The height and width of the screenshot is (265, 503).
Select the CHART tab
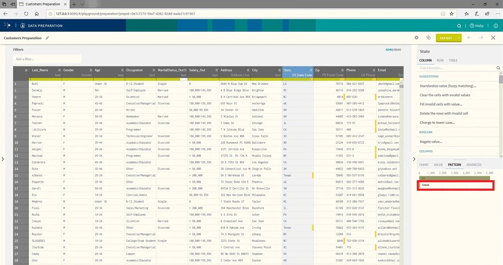(424, 165)
